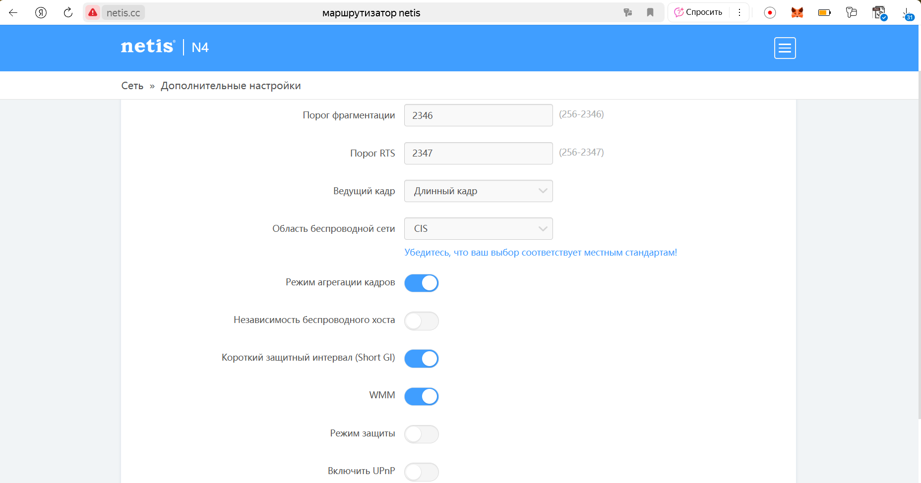Open the MetaMask fox extension

coord(797,12)
